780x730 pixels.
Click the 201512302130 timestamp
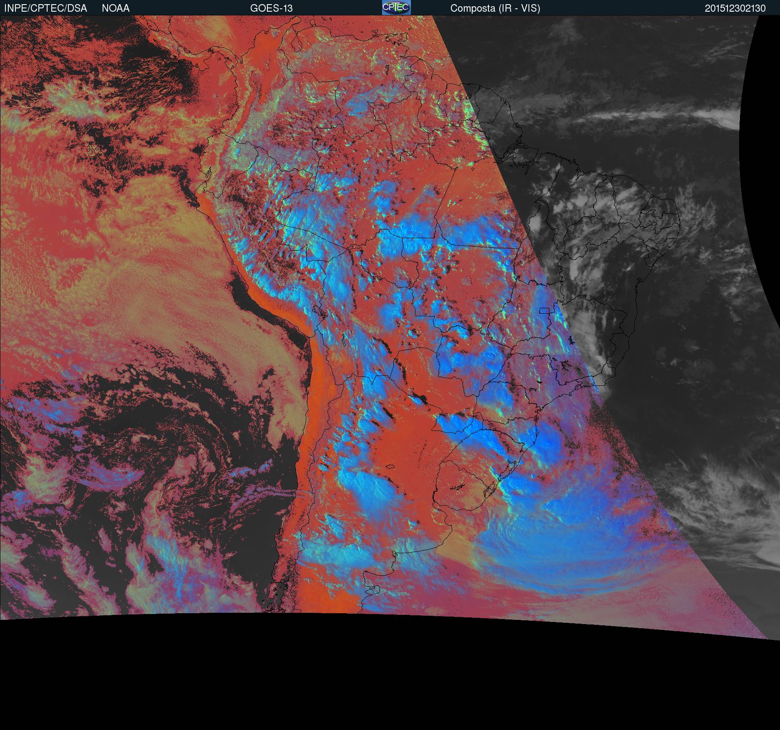tap(735, 8)
